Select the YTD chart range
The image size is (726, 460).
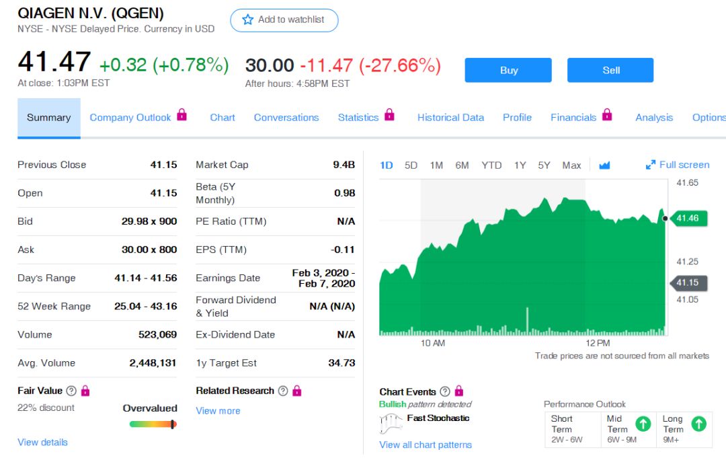491,165
